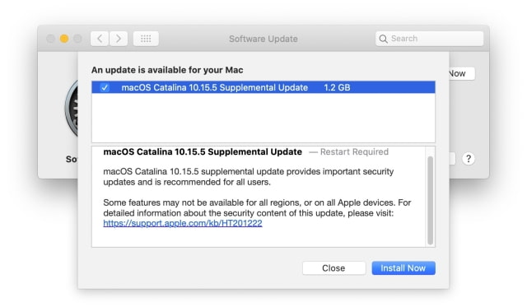Viewport: 527px width, 307px height.
Task: Click the 1.2 GB size value
Action: click(x=337, y=88)
